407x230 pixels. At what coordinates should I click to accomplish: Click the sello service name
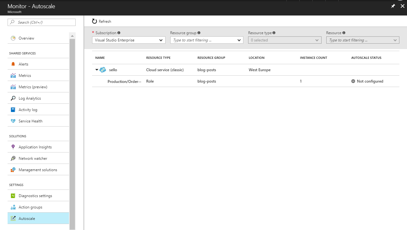point(113,70)
